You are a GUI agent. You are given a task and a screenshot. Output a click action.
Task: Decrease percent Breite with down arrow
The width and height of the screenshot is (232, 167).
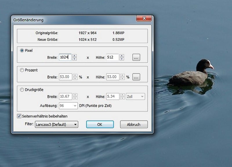(x=75, y=78)
